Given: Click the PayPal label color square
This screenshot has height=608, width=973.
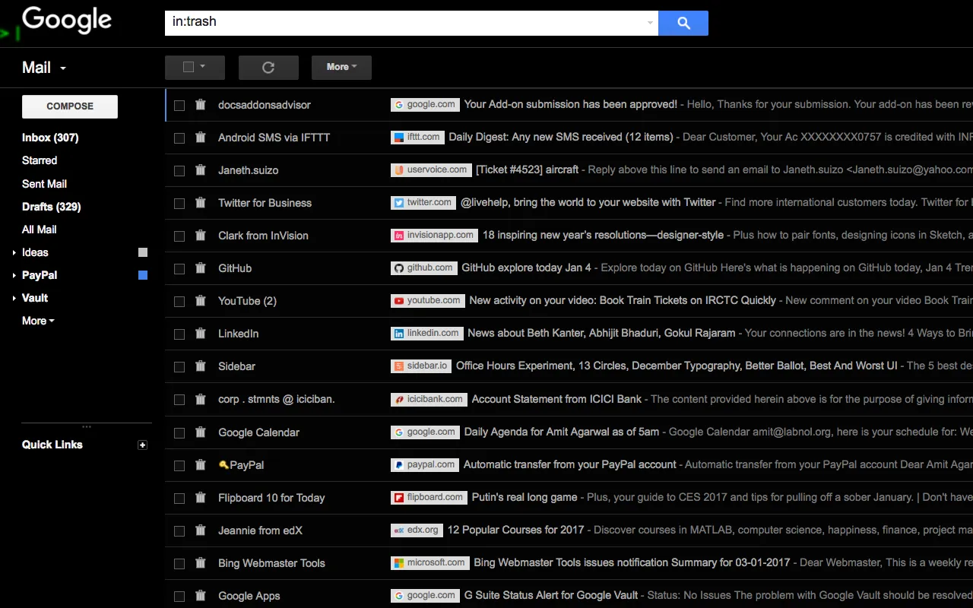Looking at the screenshot, I should click(142, 275).
